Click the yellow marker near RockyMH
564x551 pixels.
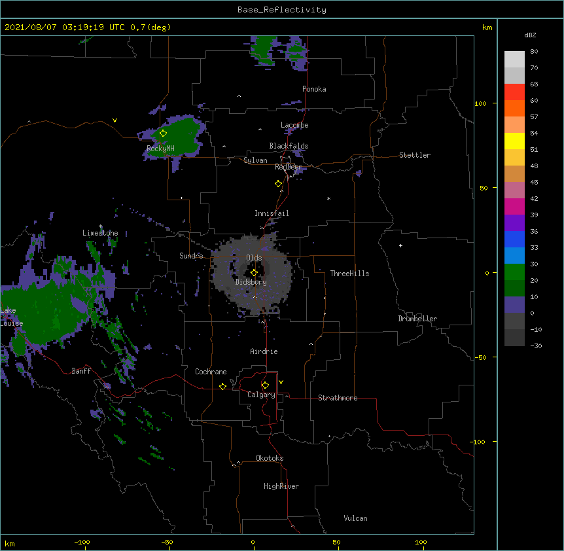163,133
